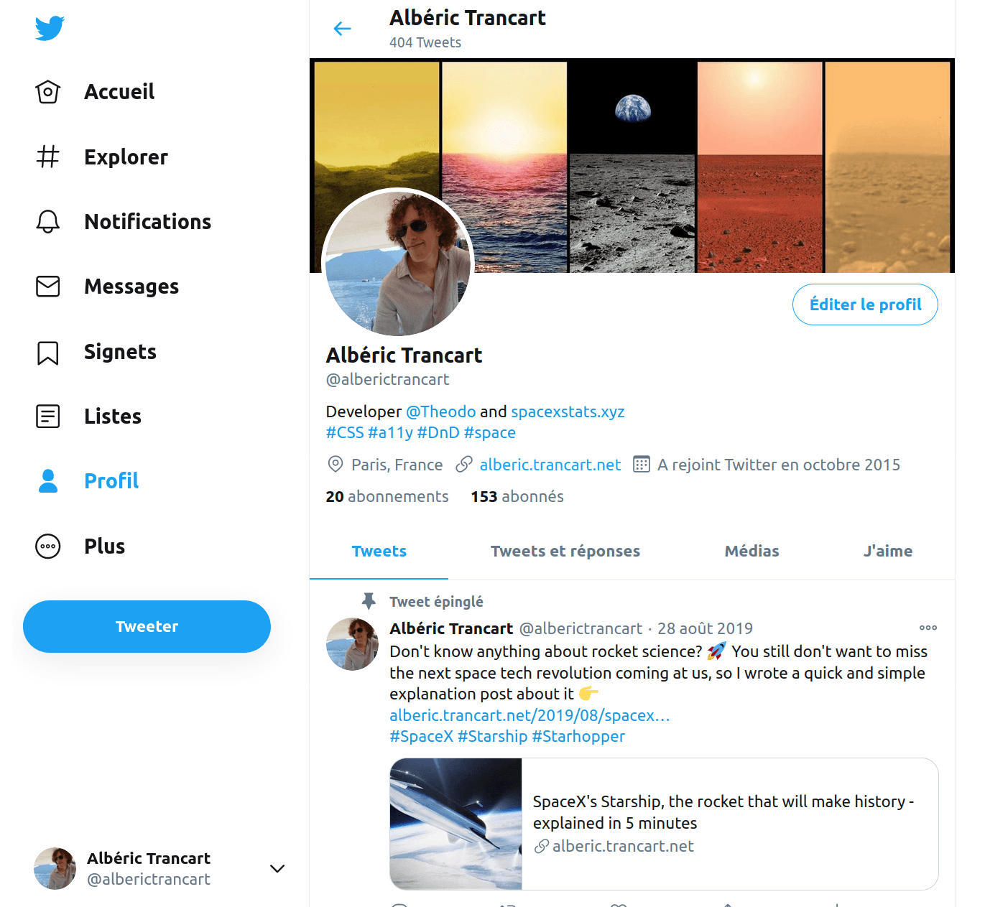Open alberic.trancart.net website link
The width and height of the screenshot is (985, 907).
coord(550,465)
